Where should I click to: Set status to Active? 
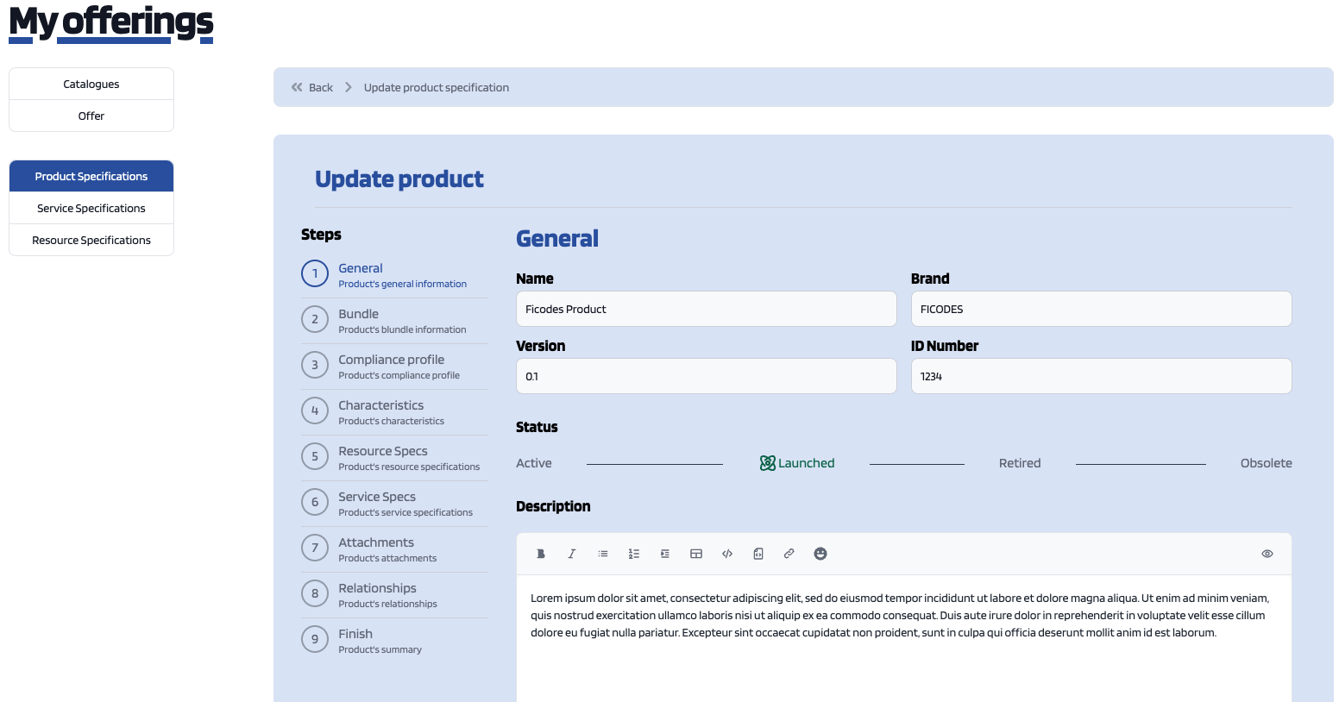click(x=534, y=463)
